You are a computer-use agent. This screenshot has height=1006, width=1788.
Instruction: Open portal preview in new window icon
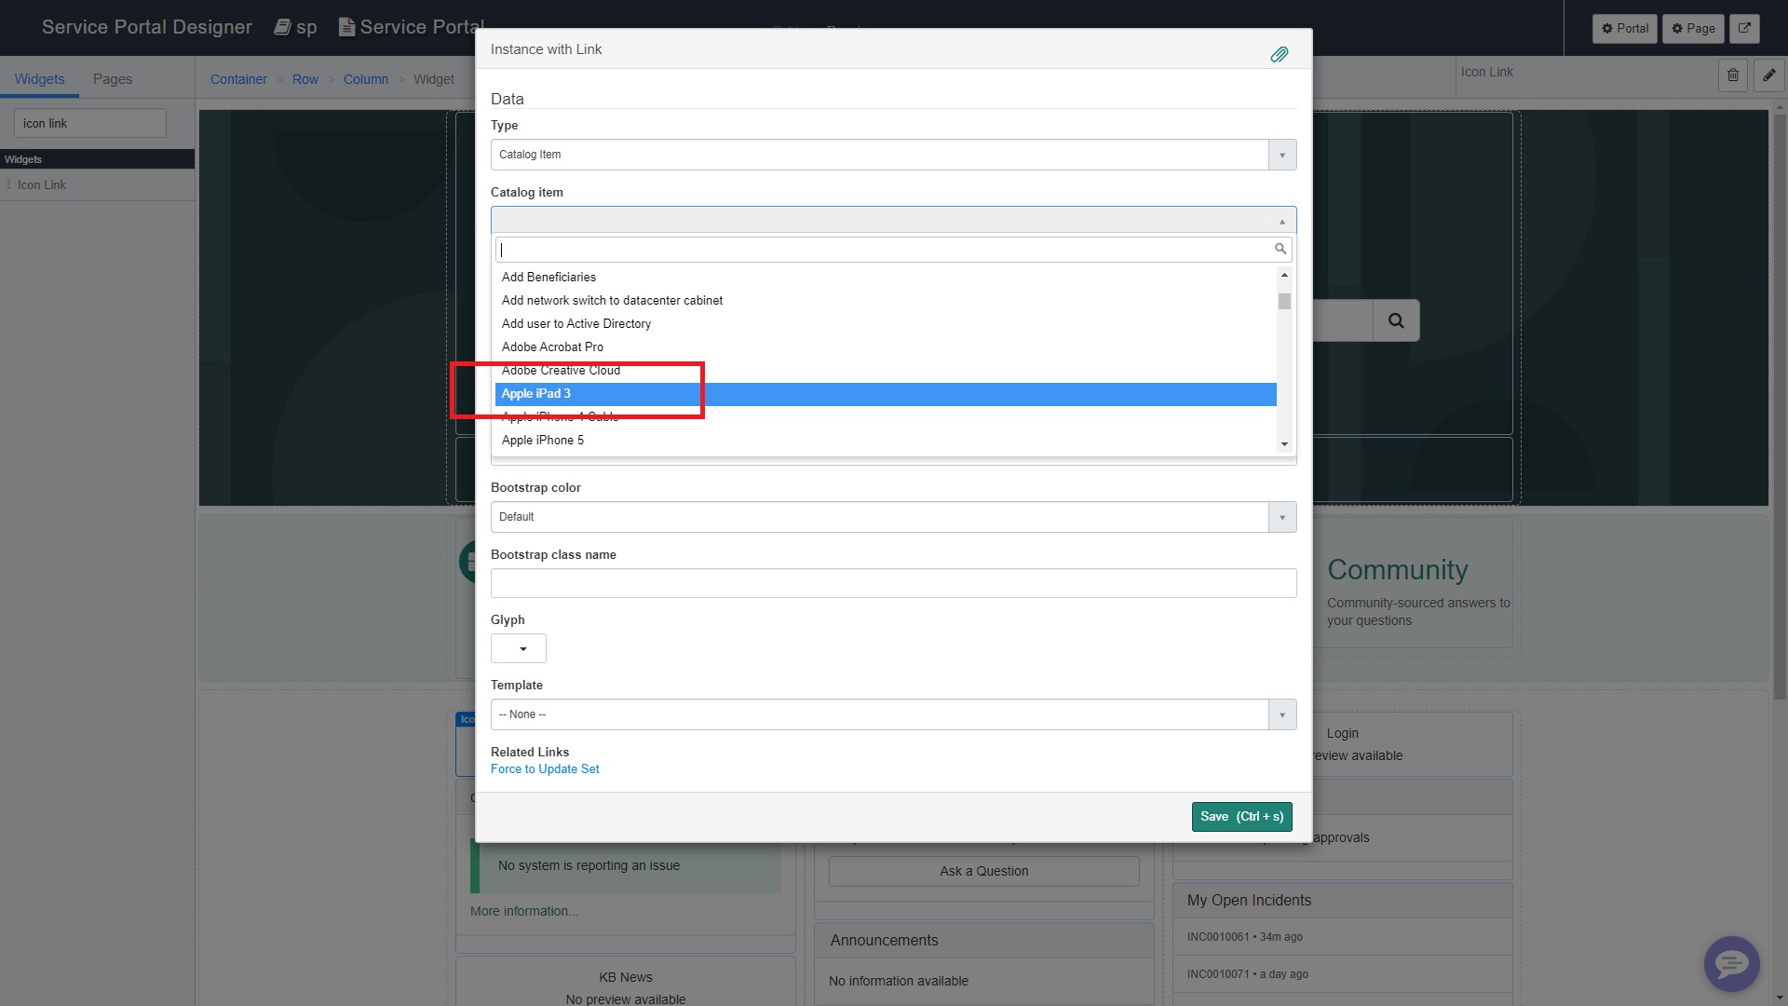coord(1744,28)
